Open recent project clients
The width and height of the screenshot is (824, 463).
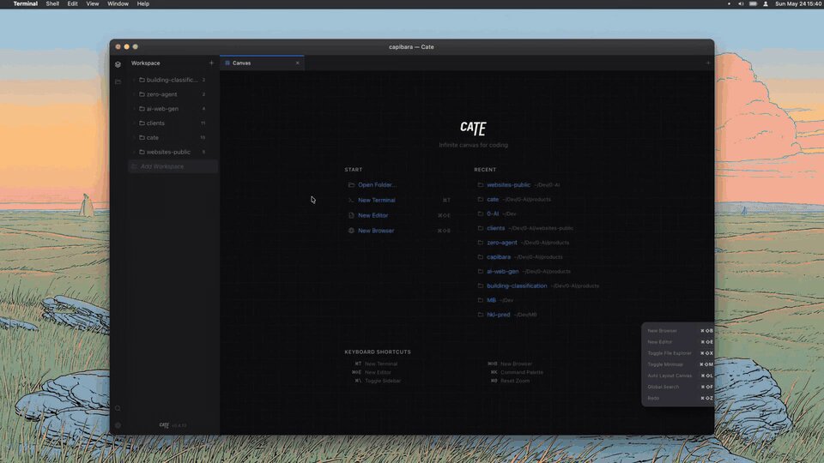pyautogui.click(x=495, y=228)
